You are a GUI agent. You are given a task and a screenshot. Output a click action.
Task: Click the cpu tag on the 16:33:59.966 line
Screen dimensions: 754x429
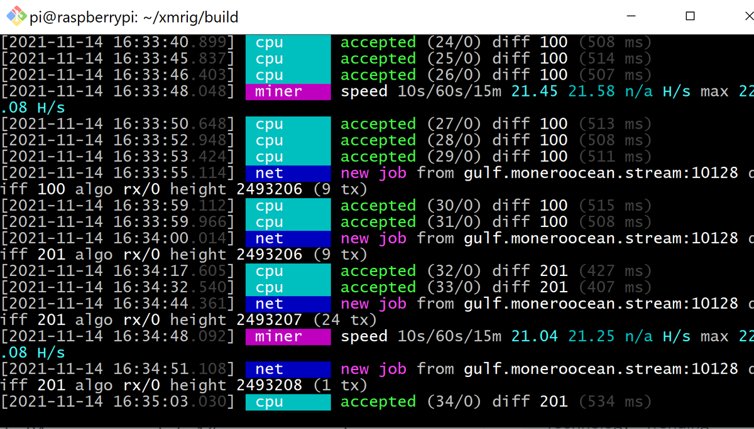(288, 222)
